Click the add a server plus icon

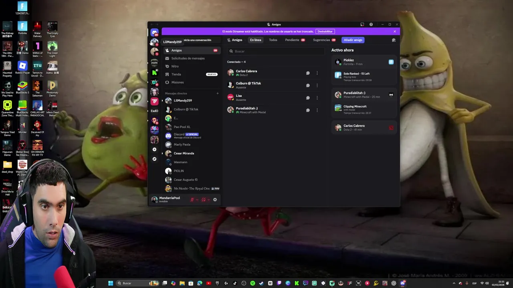154,149
